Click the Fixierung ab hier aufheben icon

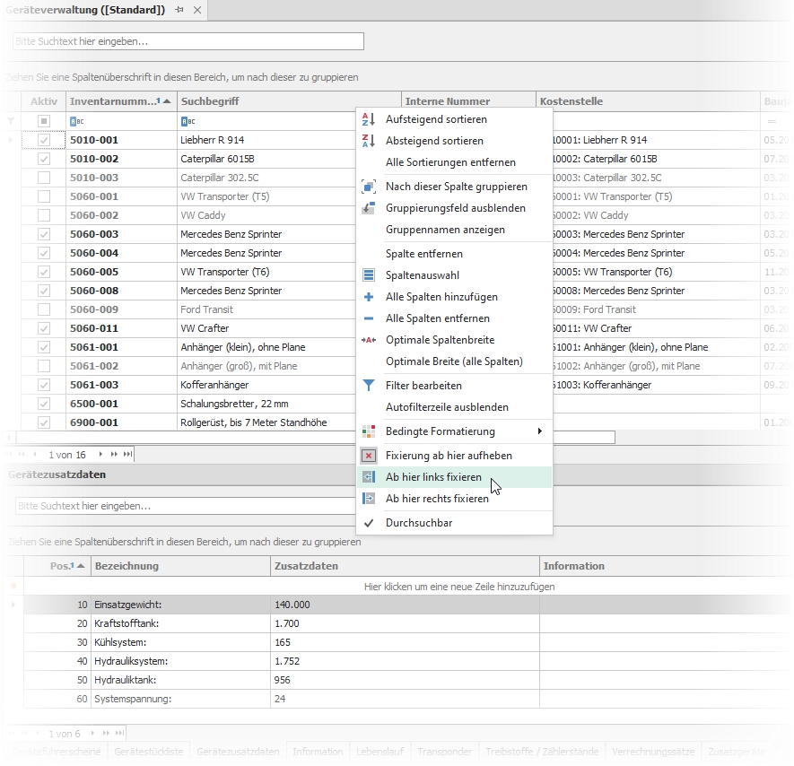(x=368, y=456)
